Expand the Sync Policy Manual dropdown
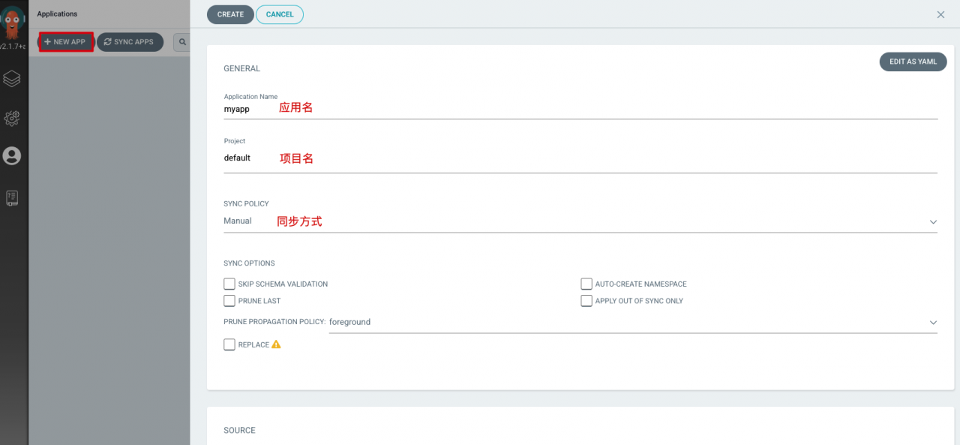This screenshot has height=445, width=960. tap(580, 221)
